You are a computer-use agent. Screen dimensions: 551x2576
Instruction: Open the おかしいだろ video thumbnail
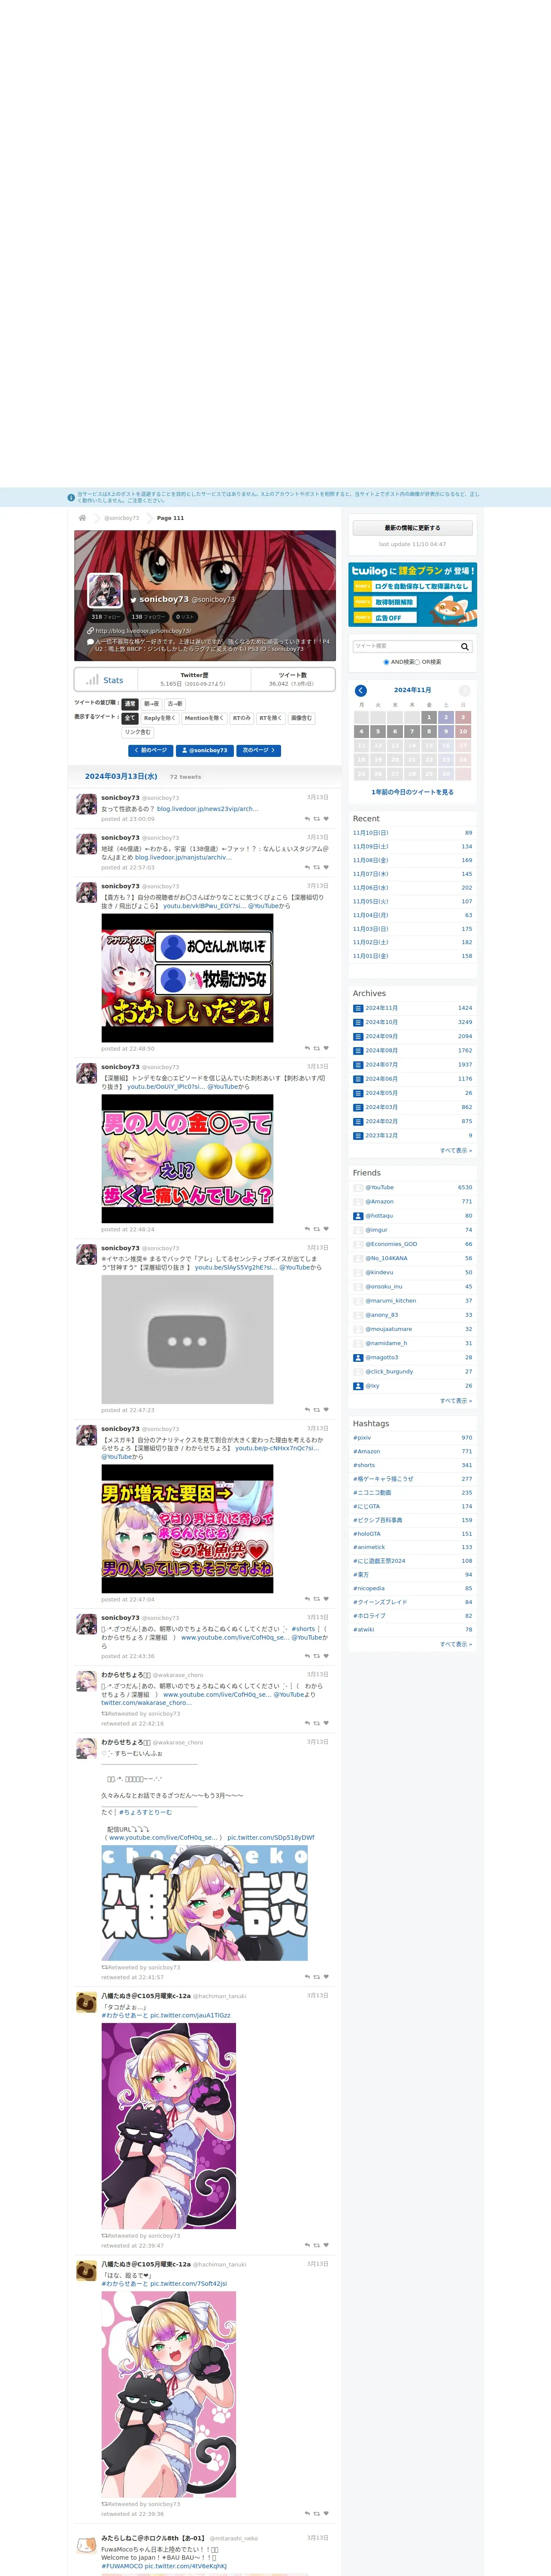pyautogui.click(x=187, y=978)
